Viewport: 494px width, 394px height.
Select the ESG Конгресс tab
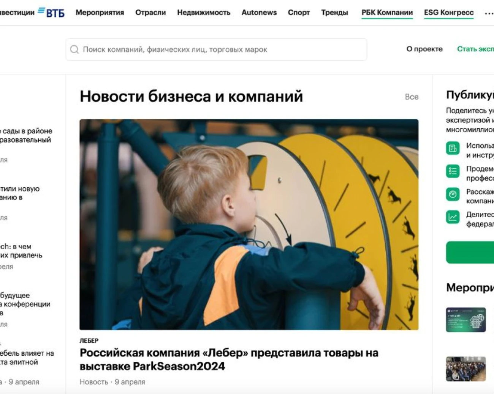[449, 13]
